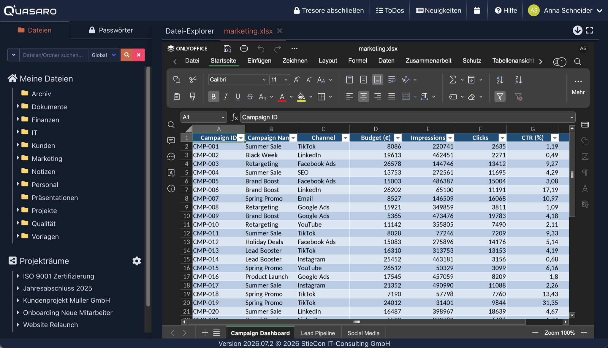Expand the Marketing folder
This screenshot has height=348, width=608.
point(18,158)
